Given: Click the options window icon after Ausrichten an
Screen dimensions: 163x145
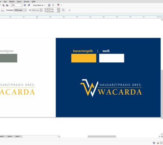Looking at the screenshot, I should coord(49,5).
